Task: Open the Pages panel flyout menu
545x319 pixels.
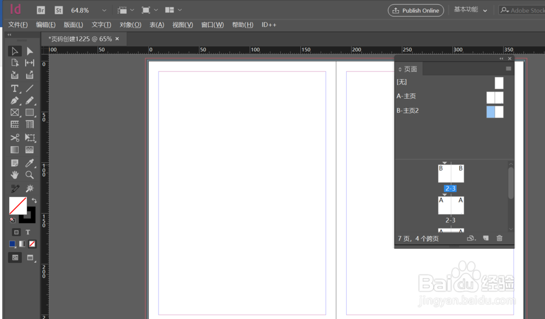Action: 508,69
